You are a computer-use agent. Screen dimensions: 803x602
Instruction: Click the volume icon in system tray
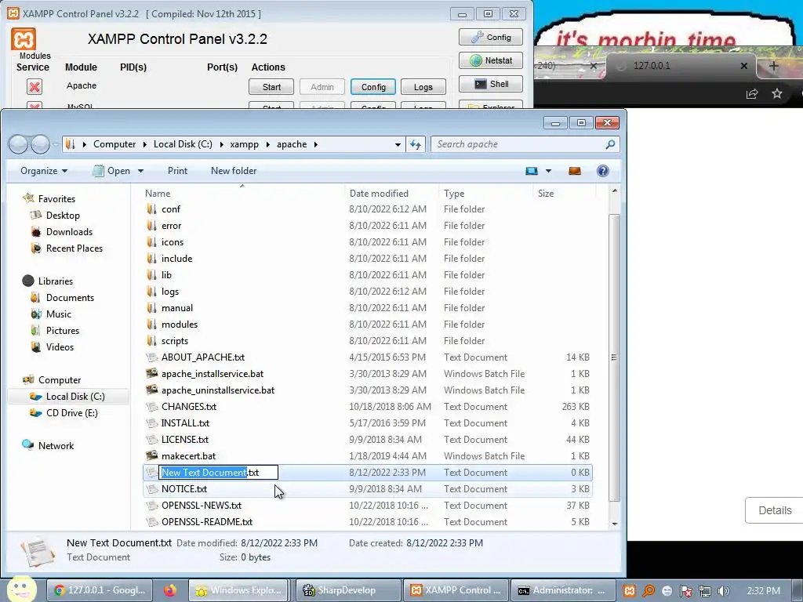click(724, 591)
